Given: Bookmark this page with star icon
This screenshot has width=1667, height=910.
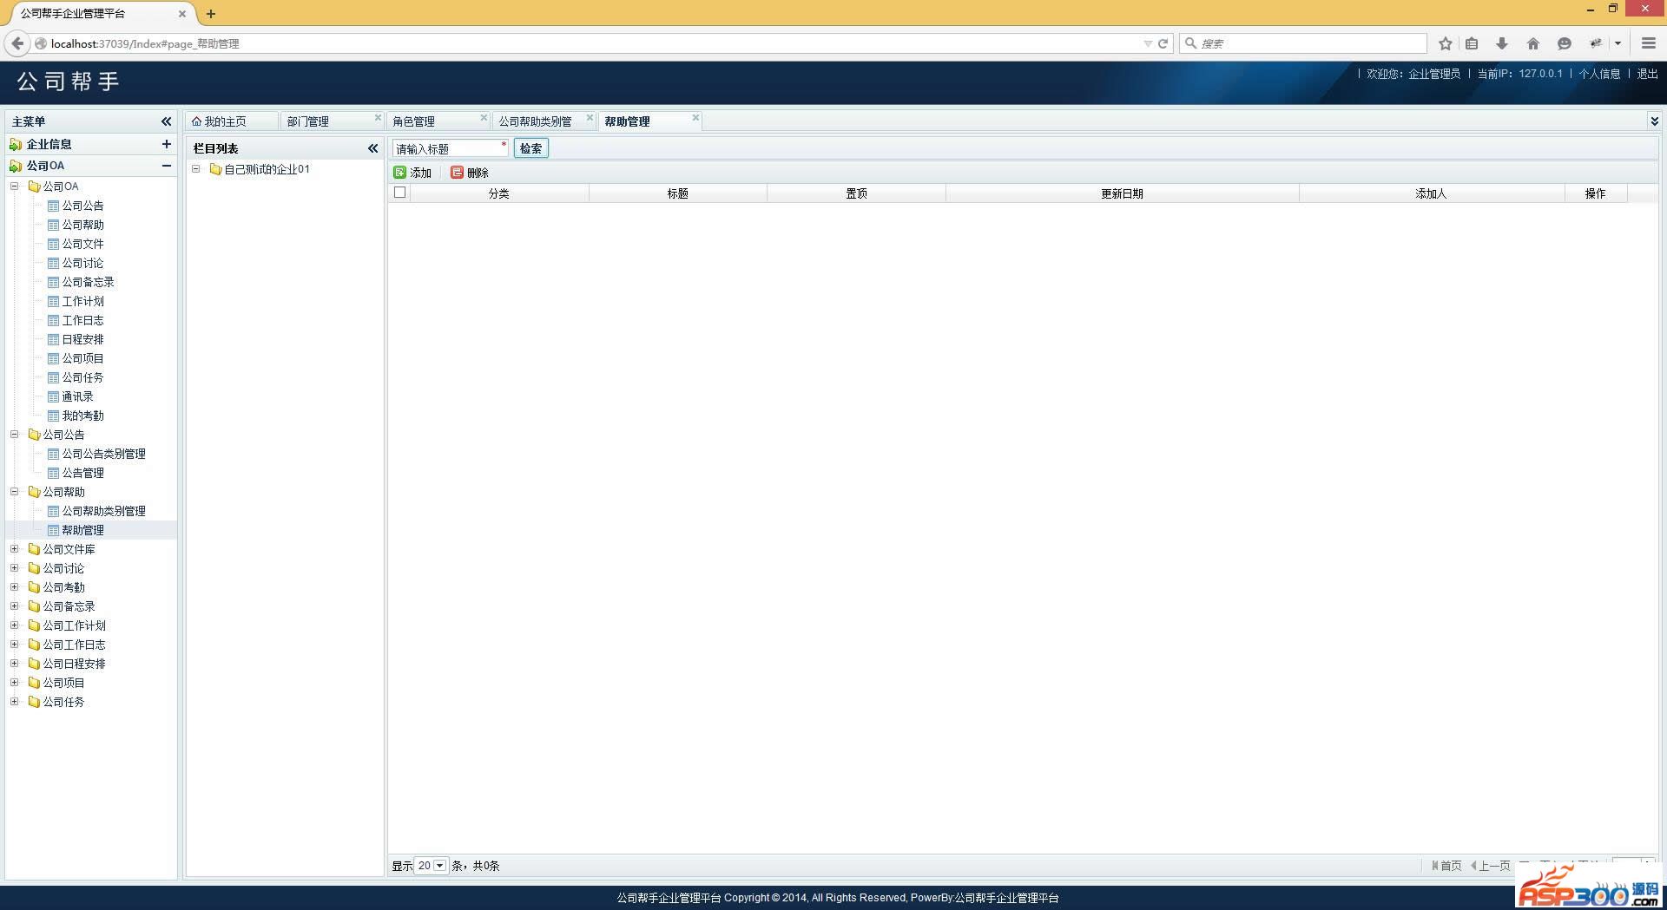Looking at the screenshot, I should [1445, 43].
